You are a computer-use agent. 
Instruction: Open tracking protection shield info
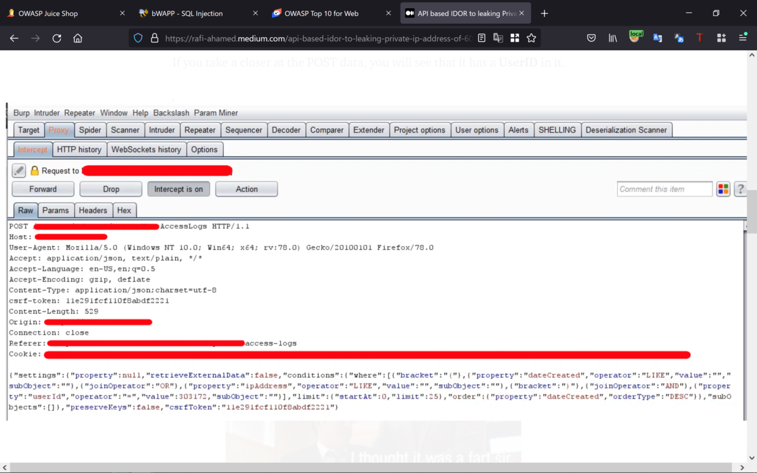tap(138, 38)
